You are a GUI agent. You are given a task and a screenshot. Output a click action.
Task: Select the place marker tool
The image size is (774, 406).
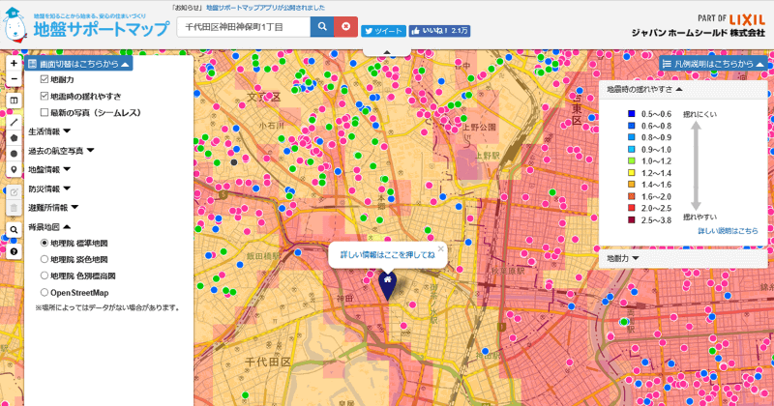click(x=14, y=169)
